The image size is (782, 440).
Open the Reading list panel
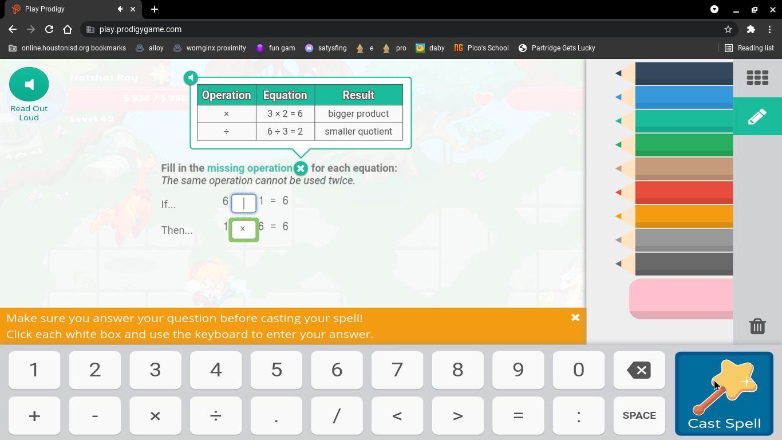pyautogui.click(x=749, y=48)
